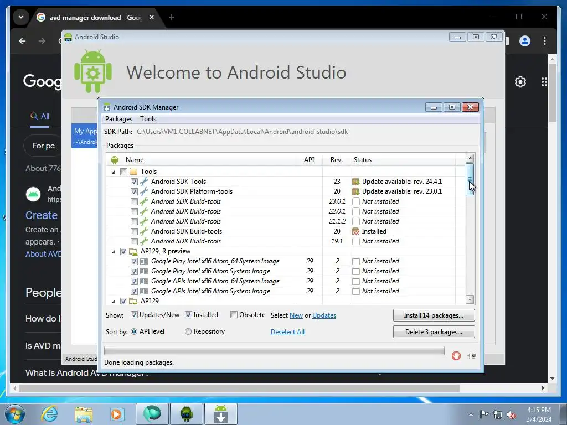Collapse the Tools tree node
Image resolution: width=567 pixels, height=425 pixels.
(x=114, y=172)
